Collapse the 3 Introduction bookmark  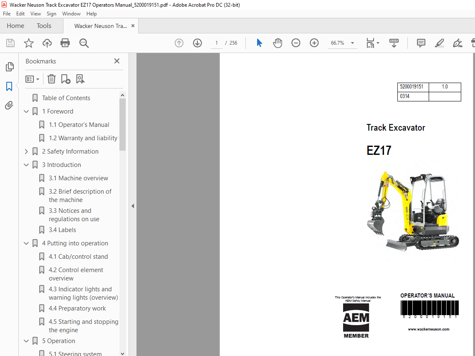point(26,165)
